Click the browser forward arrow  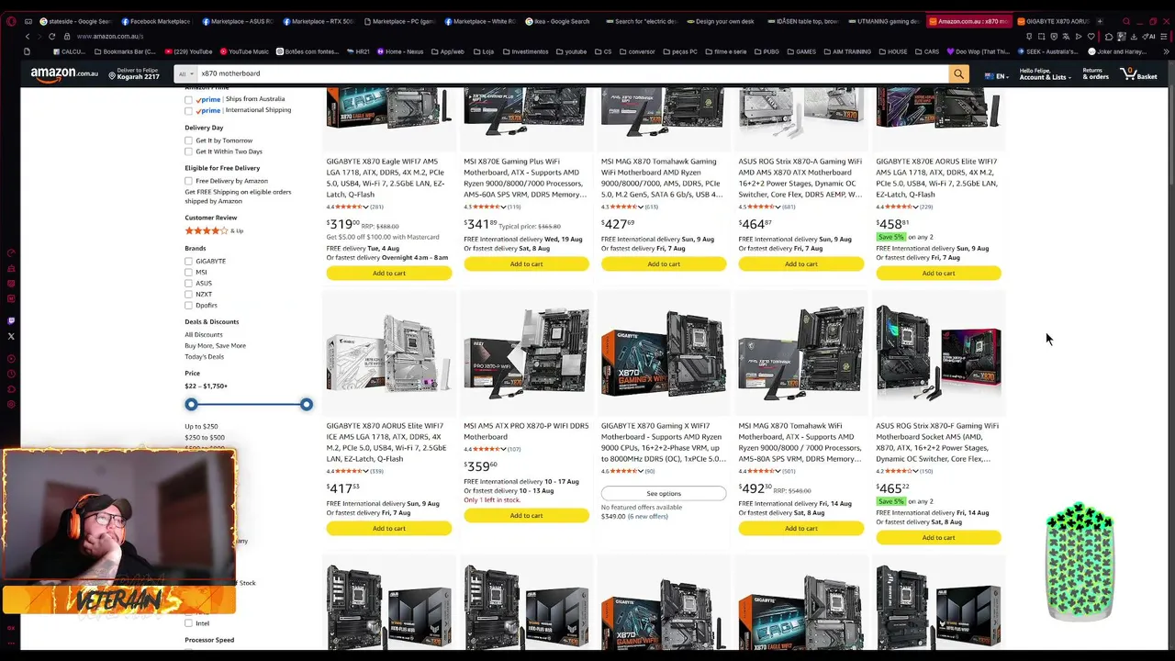tap(39, 37)
